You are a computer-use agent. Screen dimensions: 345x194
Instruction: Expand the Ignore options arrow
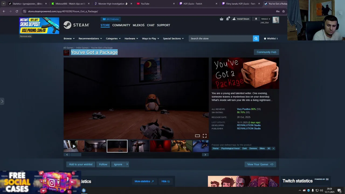[x=127, y=164]
